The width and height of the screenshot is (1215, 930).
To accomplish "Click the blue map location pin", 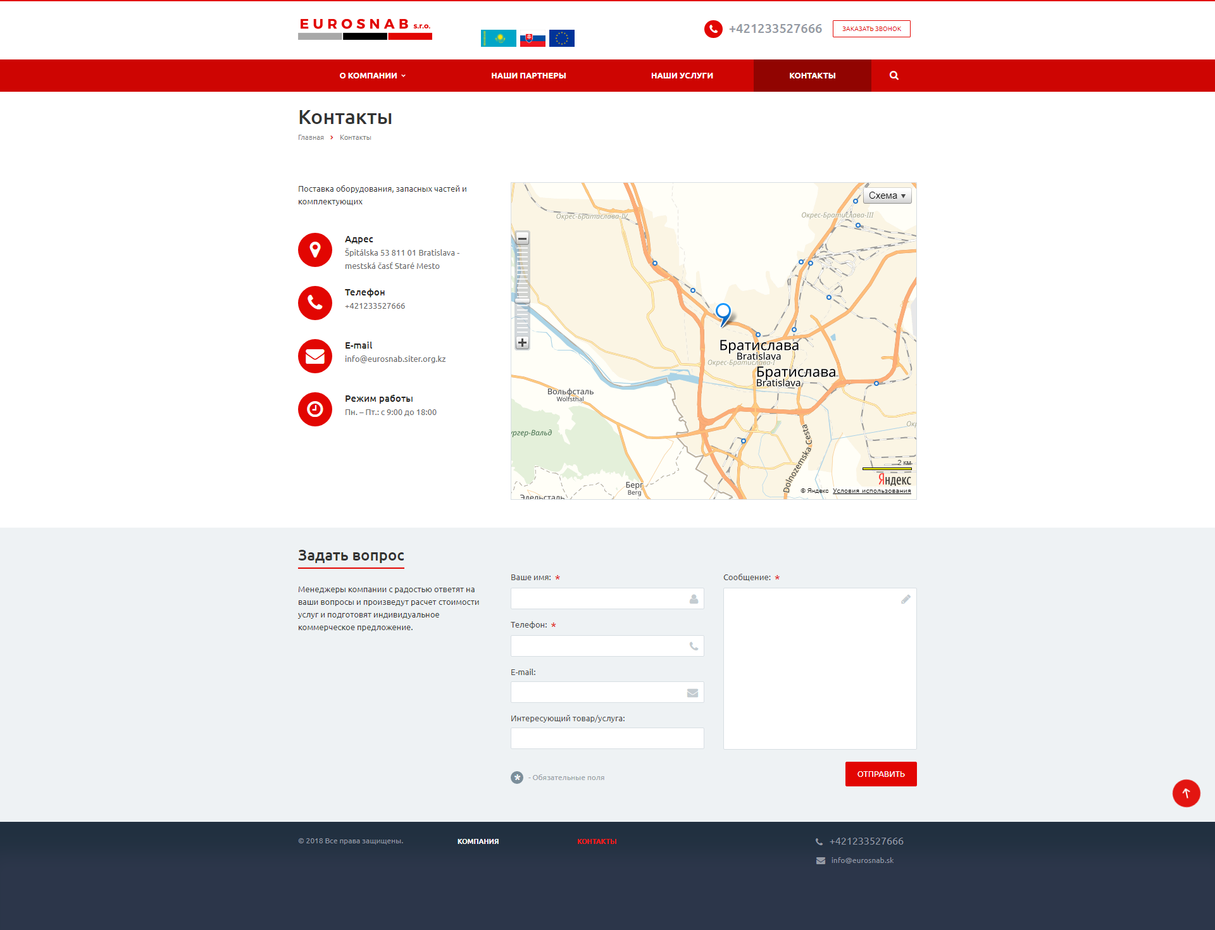I will pos(723,312).
